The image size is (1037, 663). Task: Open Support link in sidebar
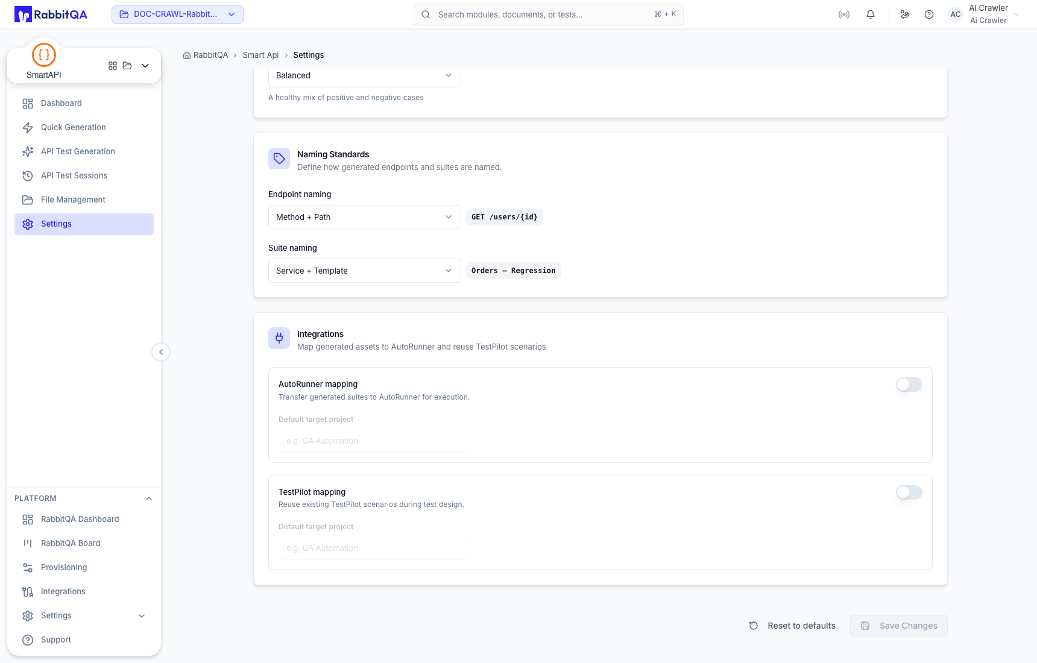click(84, 640)
